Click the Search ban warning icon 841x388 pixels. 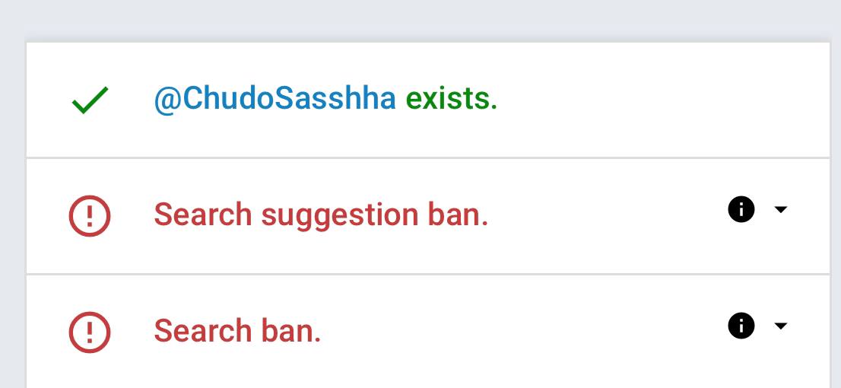[x=90, y=332]
